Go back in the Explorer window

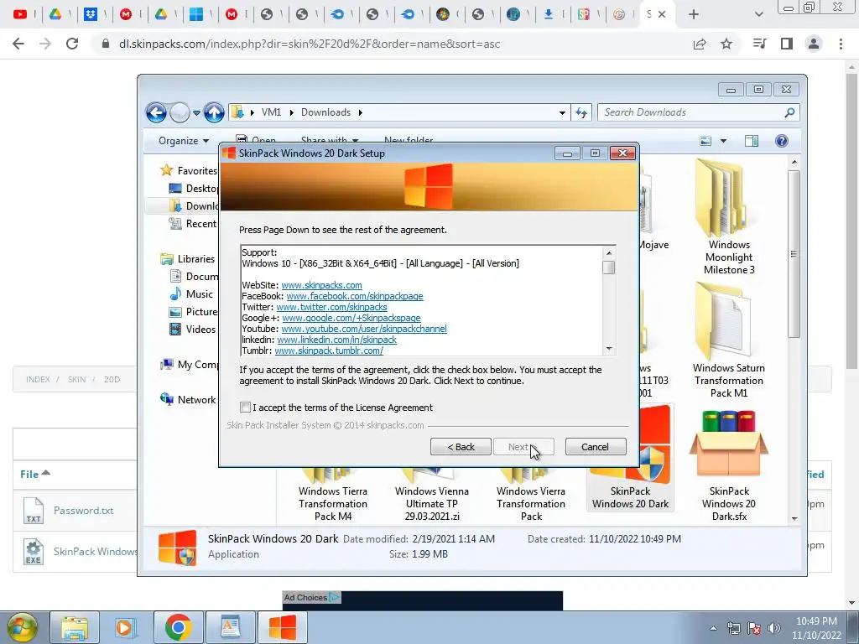point(156,113)
